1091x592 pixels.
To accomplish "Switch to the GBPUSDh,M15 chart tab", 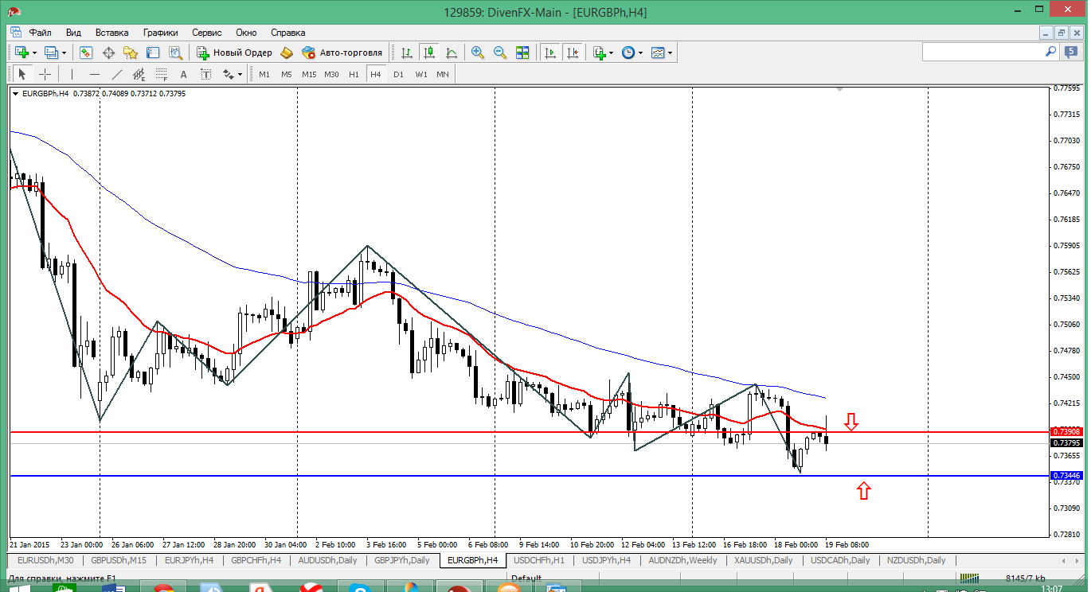I will (119, 560).
